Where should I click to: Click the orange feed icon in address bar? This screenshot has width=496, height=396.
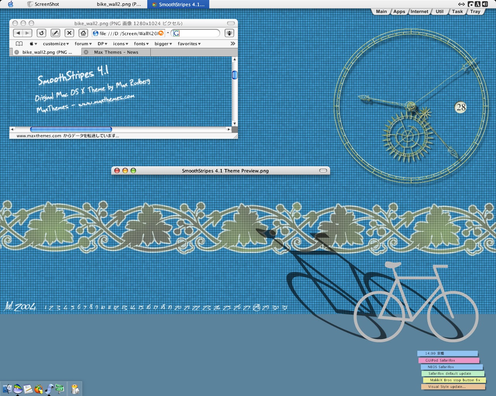(161, 33)
